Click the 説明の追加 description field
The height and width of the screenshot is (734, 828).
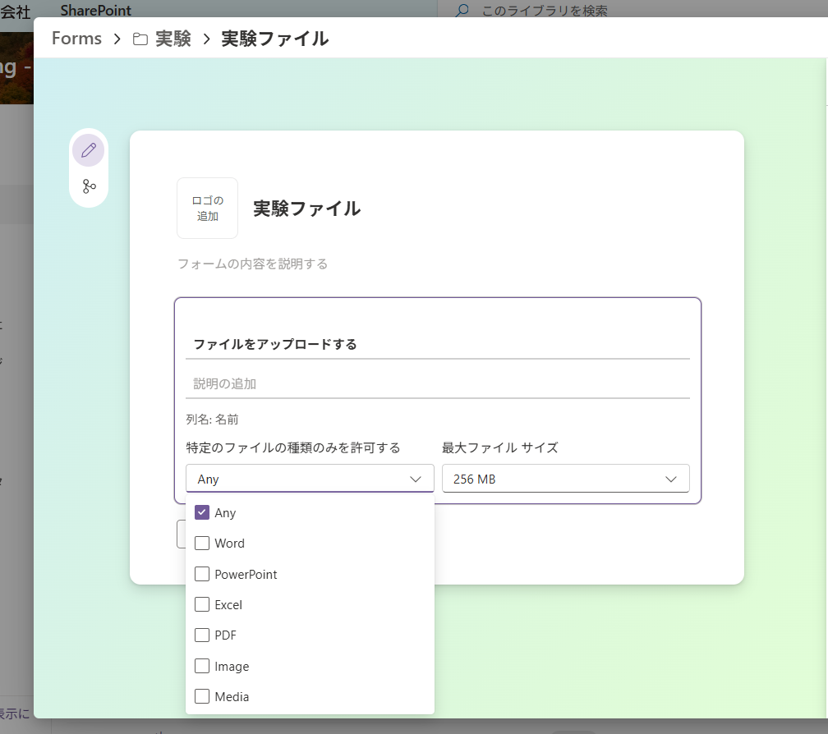point(437,383)
